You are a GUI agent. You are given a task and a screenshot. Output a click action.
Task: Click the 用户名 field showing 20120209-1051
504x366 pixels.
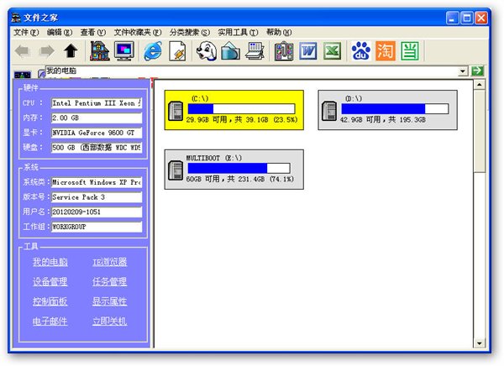97,212
